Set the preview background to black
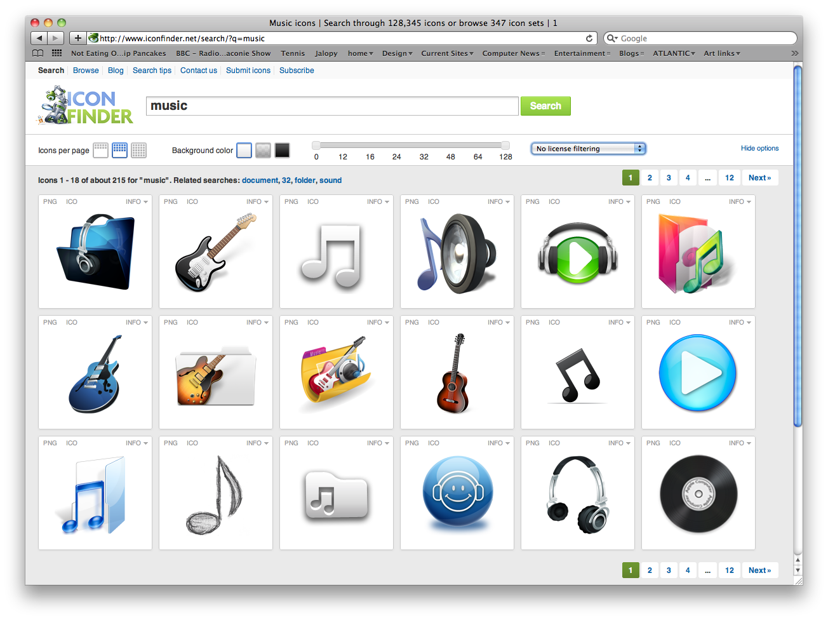828x620 pixels. click(282, 150)
